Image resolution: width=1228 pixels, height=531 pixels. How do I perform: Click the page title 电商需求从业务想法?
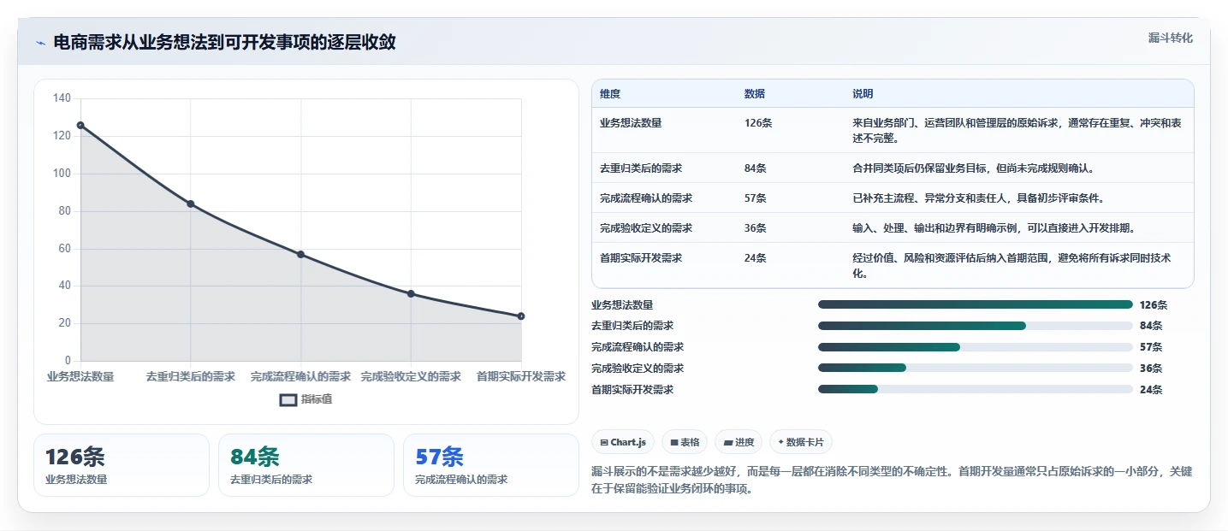[x=224, y=42]
